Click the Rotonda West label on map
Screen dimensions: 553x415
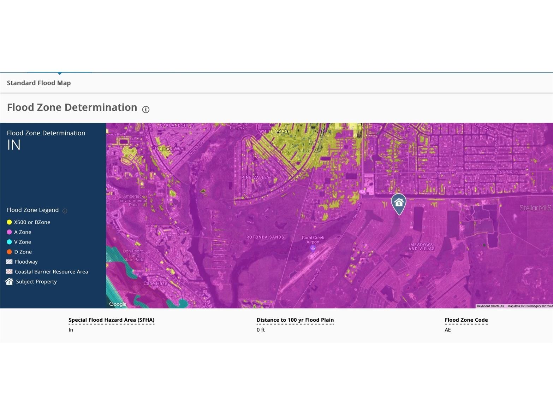click(x=170, y=149)
